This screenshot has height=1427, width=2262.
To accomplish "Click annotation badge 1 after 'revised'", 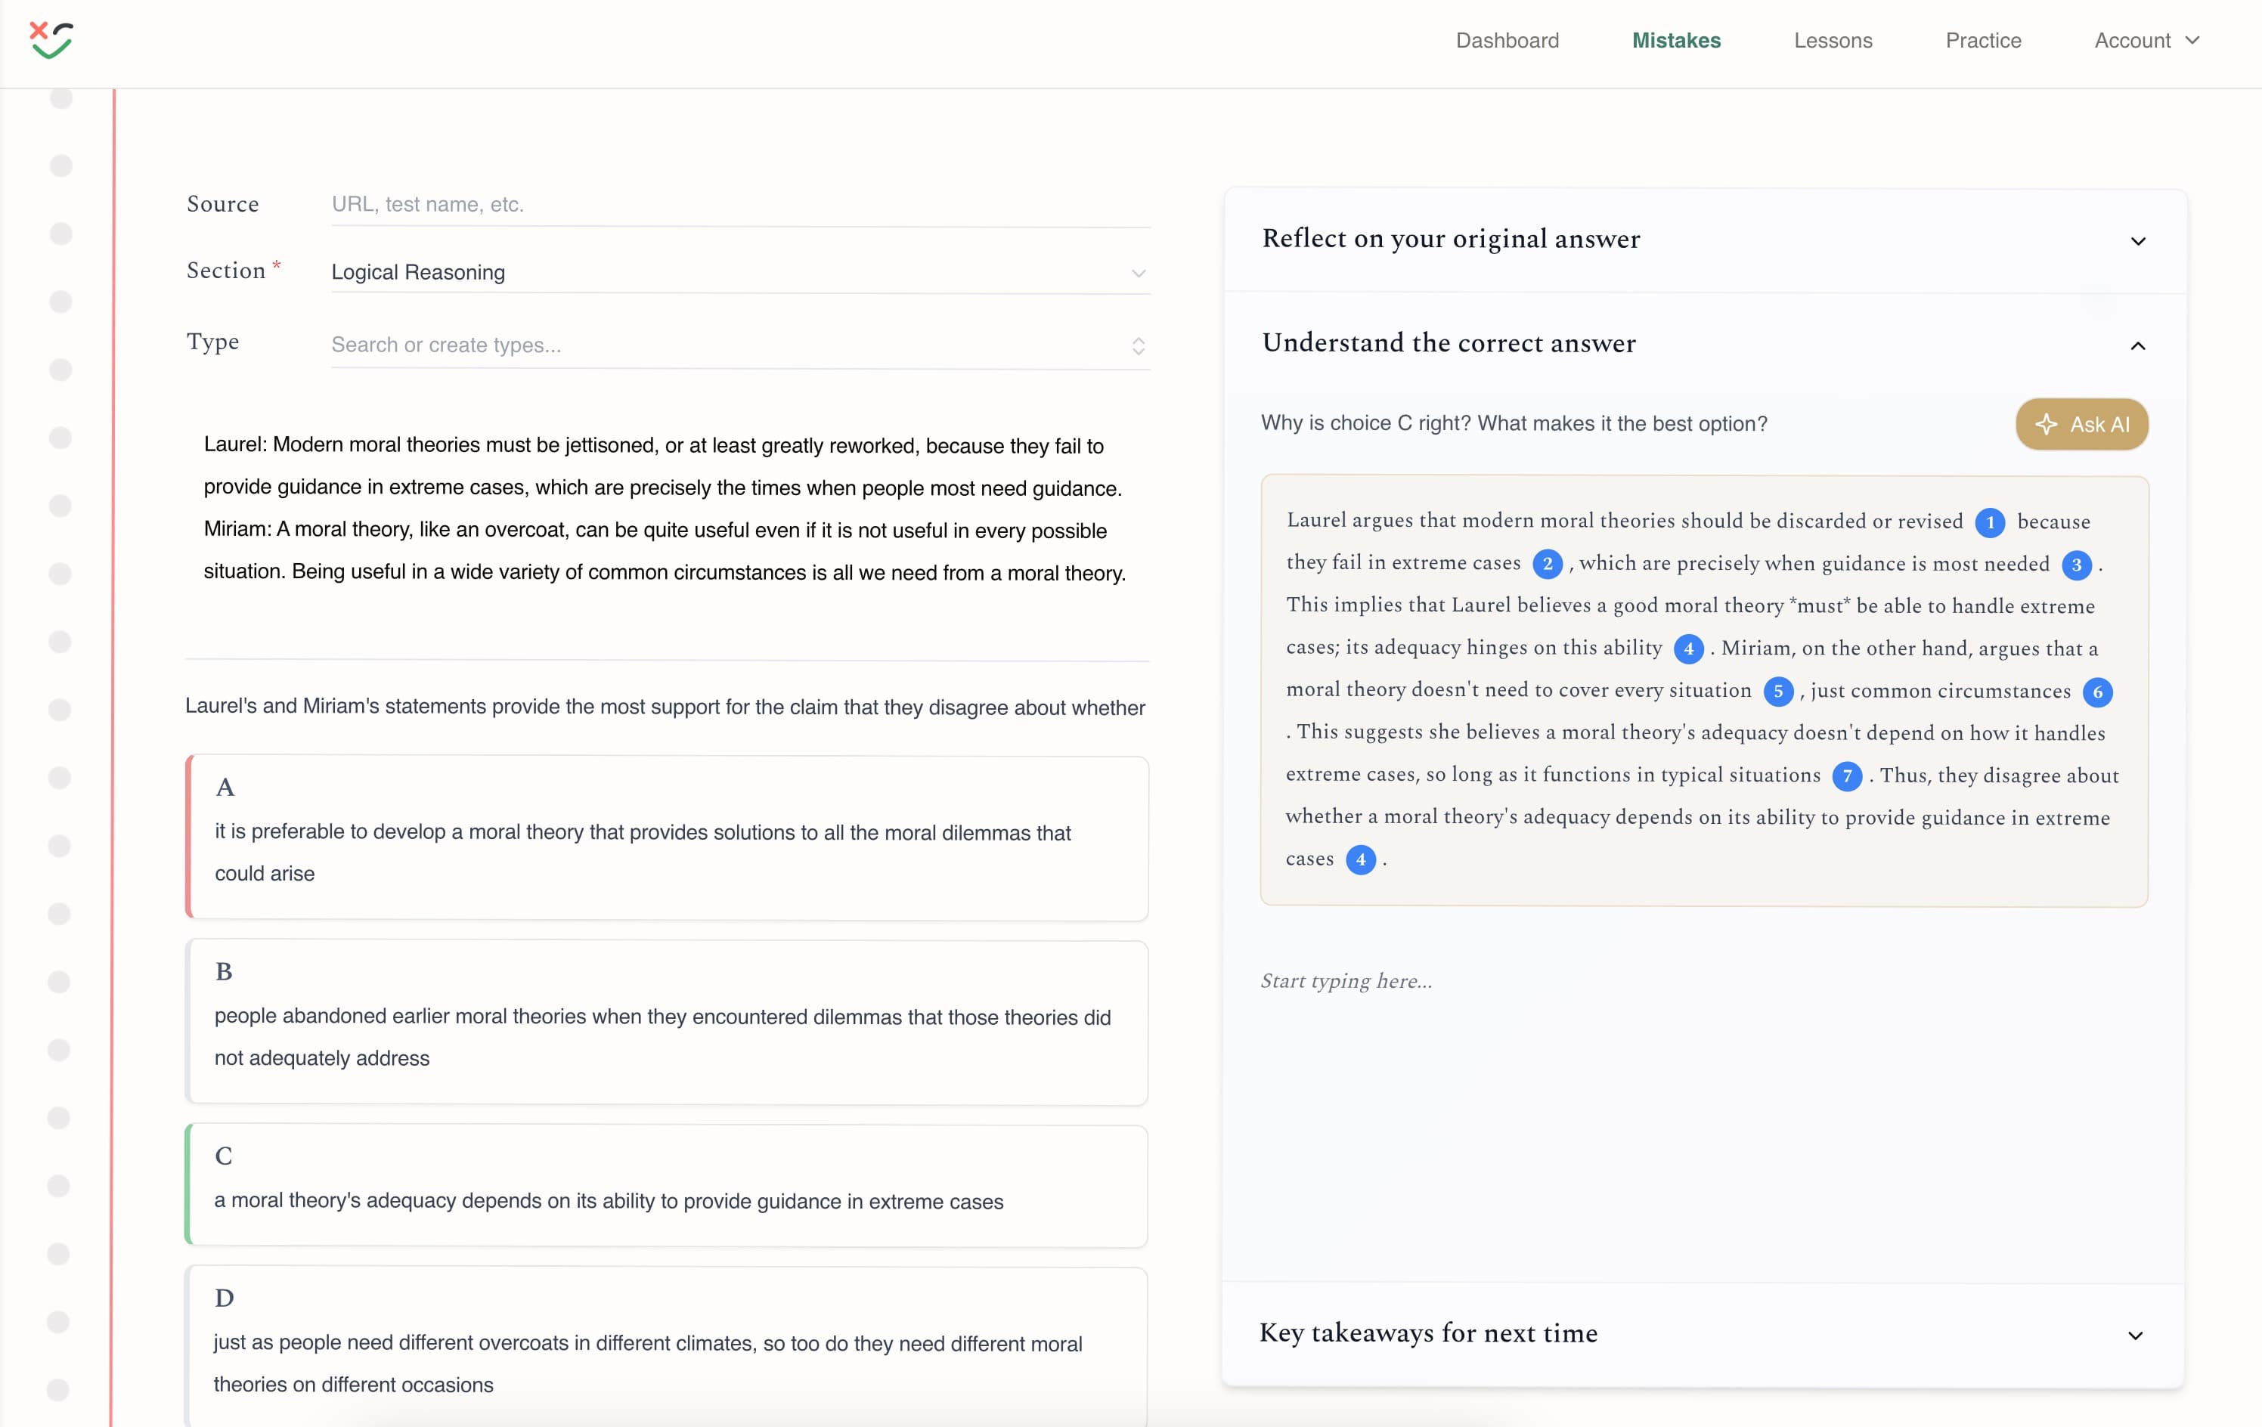I will 1991,523.
